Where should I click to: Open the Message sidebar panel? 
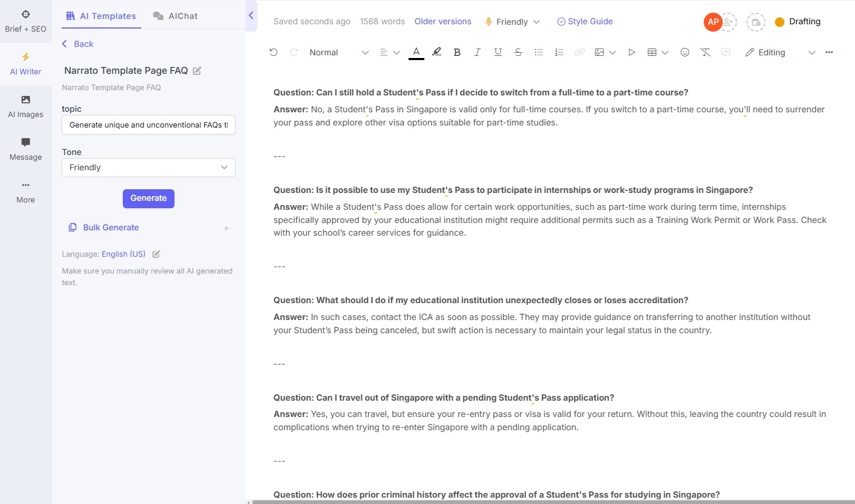click(x=25, y=150)
